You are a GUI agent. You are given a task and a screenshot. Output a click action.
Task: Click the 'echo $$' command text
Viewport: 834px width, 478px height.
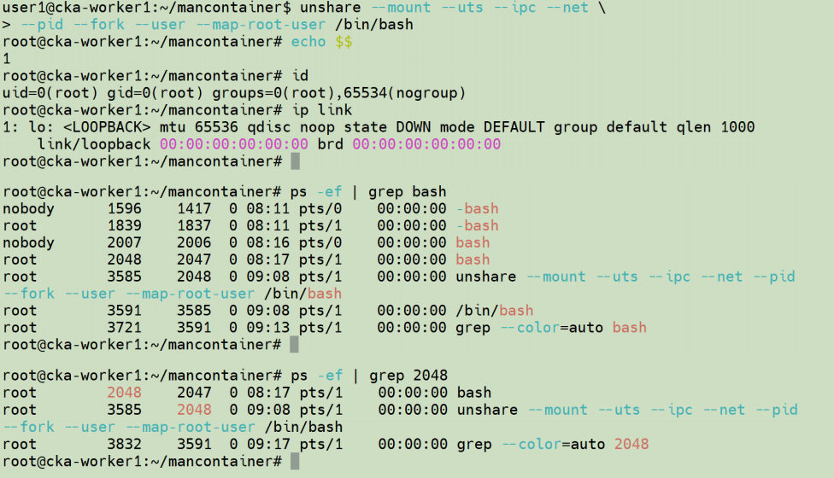[321, 42]
